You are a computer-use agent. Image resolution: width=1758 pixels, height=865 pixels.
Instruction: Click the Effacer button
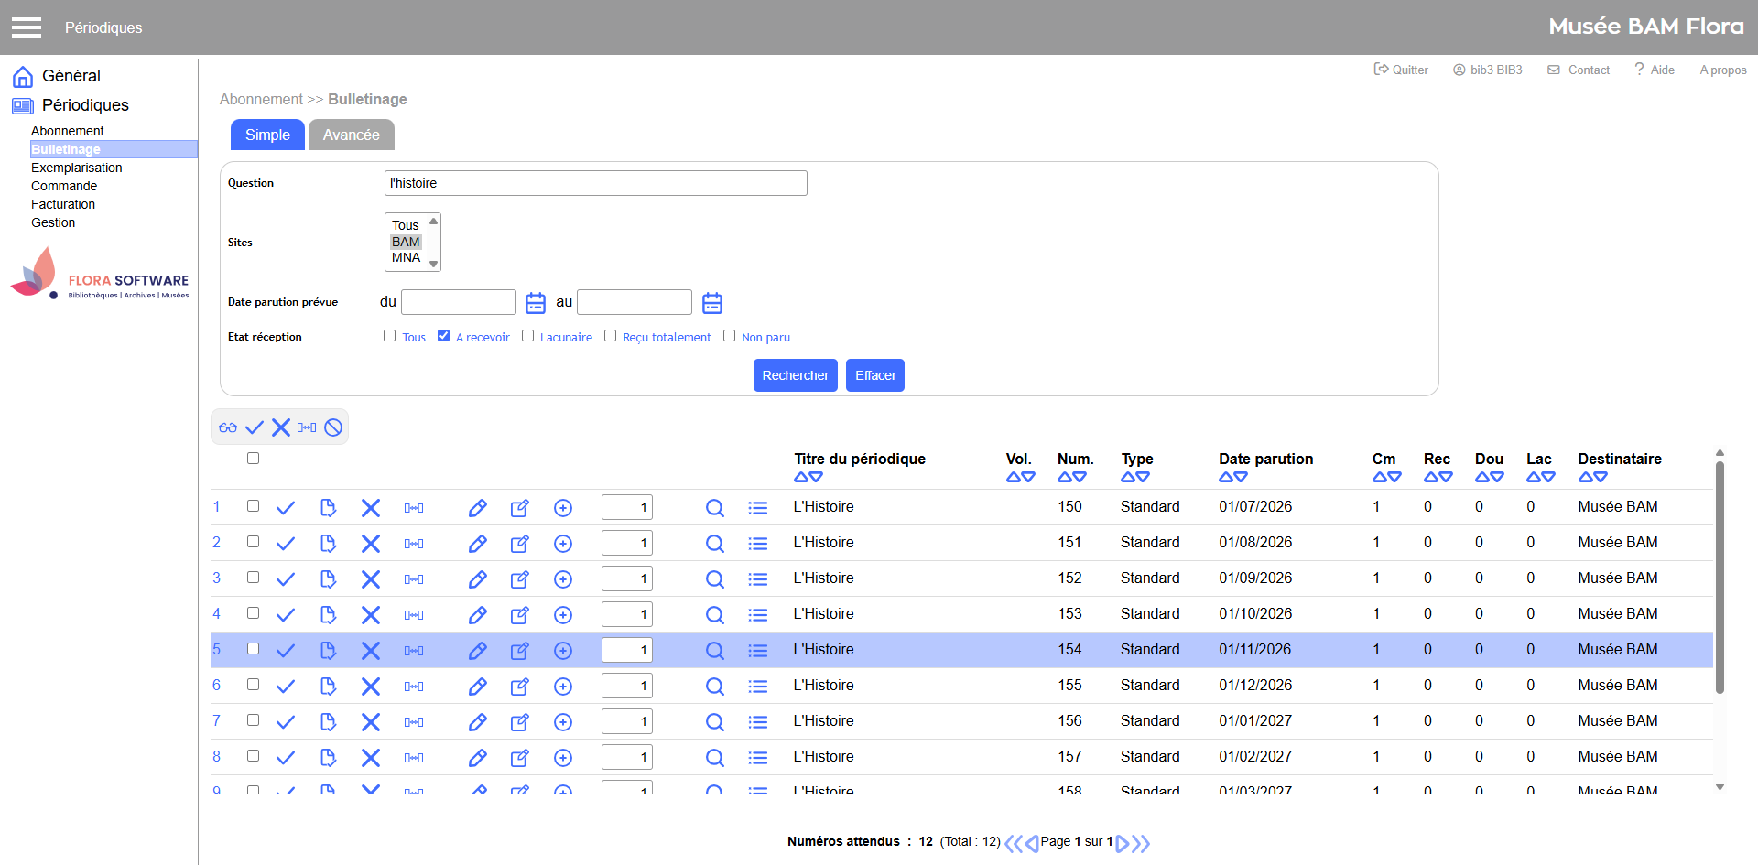click(x=875, y=375)
